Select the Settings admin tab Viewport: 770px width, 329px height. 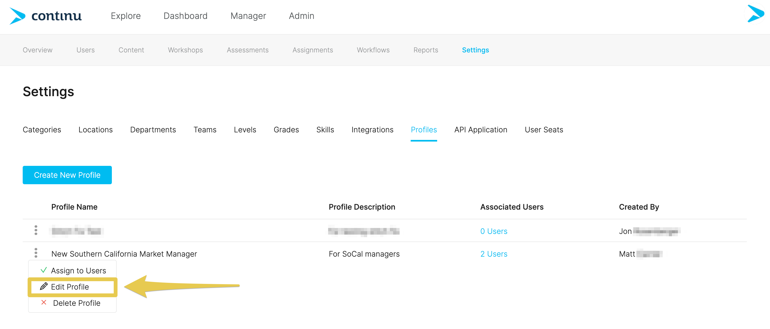coord(475,50)
